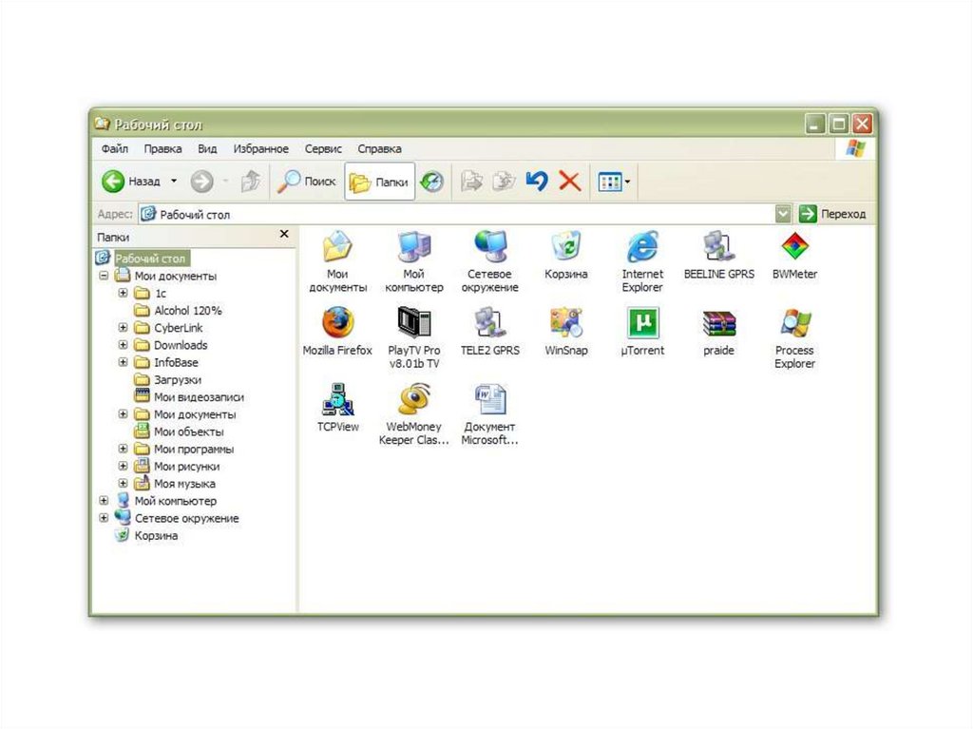Select Корзина in the folder tree
The width and height of the screenshot is (973, 729).
156,535
